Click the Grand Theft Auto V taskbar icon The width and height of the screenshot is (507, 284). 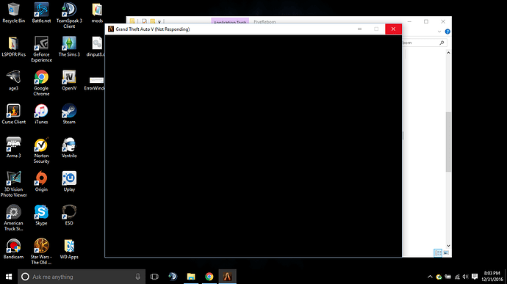point(227,277)
